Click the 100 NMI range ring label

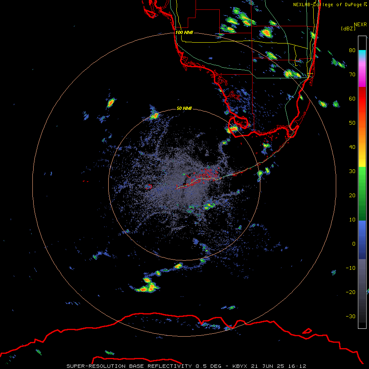(x=184, y=32)
